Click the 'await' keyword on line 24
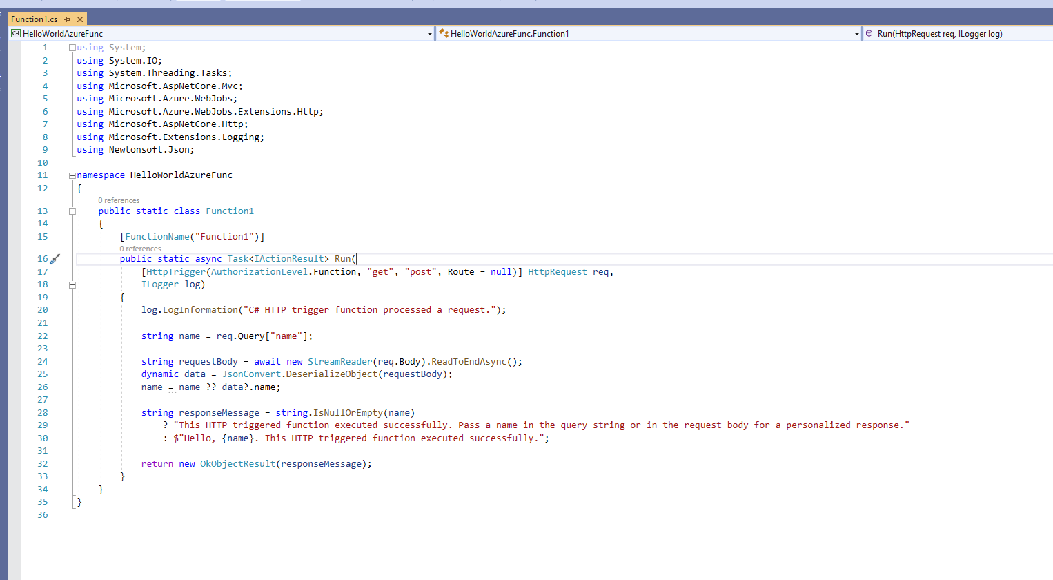1053x580 pixels. click(268, 362)
